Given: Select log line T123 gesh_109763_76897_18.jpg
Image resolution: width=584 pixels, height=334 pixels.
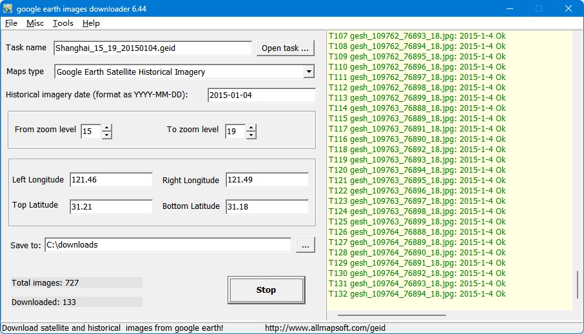Looking at the screenshot, I should 417,201.
